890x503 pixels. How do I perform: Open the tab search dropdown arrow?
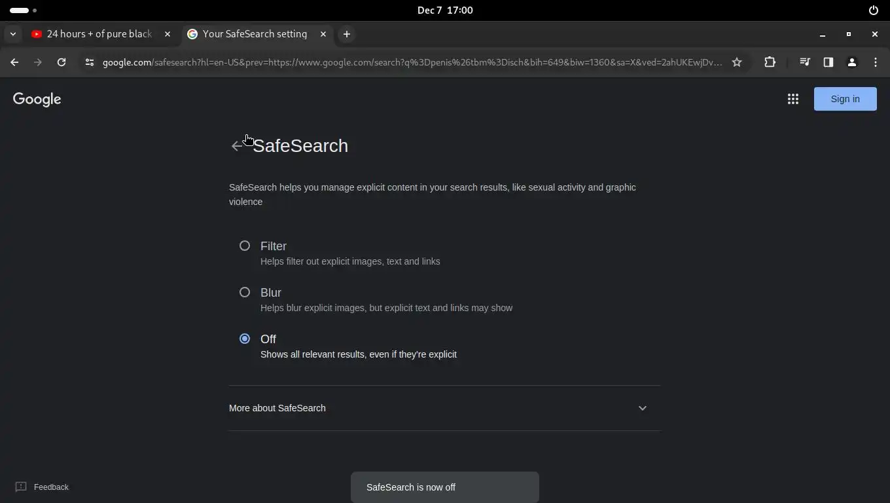tap(13, 34)
